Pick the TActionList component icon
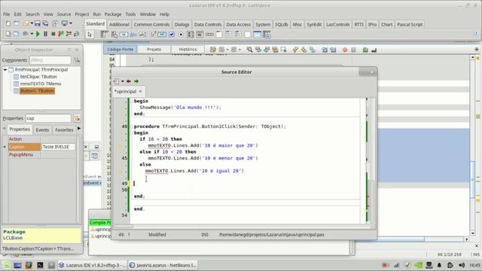482x271 pixels. (267, 35)
